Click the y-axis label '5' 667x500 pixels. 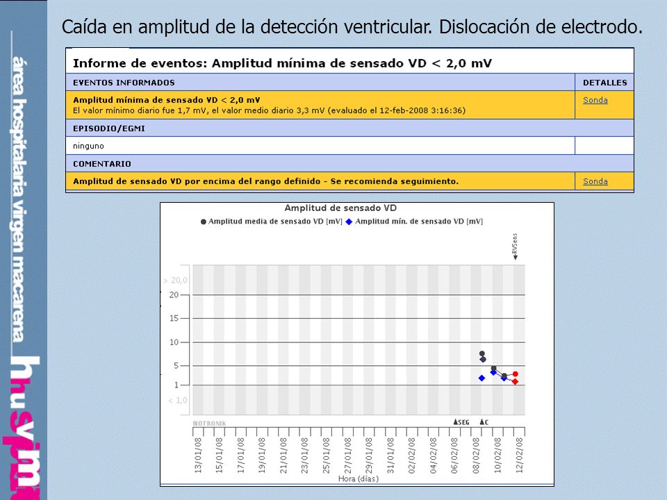176,366
